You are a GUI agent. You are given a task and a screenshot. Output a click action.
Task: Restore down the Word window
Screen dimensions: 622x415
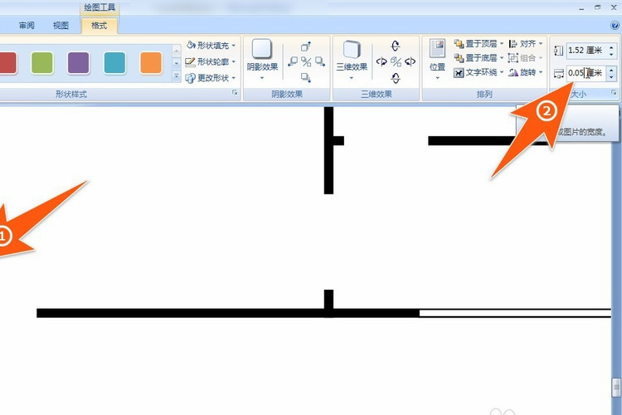(x=597, y=7)
